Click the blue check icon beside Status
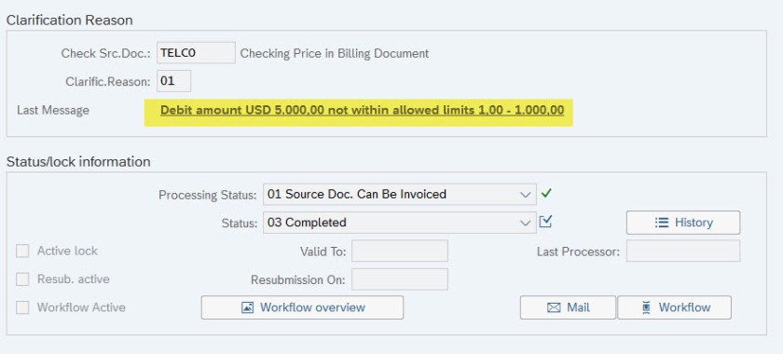Screen dimensions: 783x354 point(545,222)
